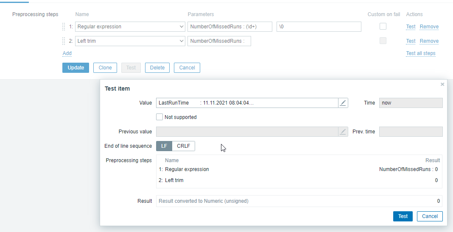Run Test in the Test item dialog

point(403,216)
